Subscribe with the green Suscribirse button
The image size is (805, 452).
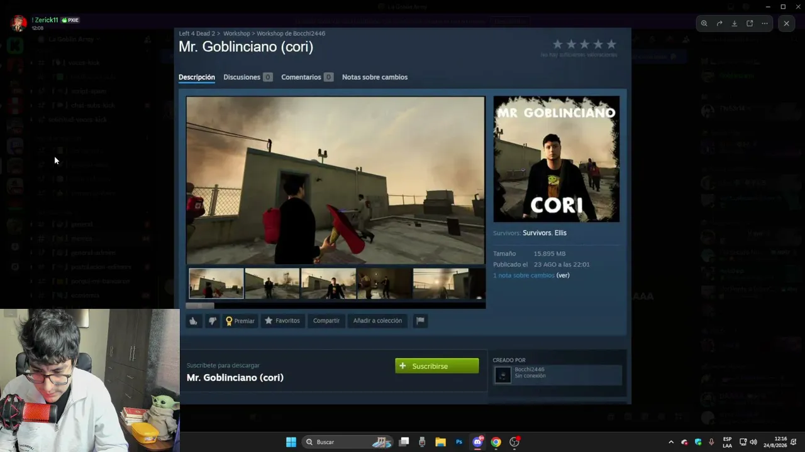(x=437, y=366)
